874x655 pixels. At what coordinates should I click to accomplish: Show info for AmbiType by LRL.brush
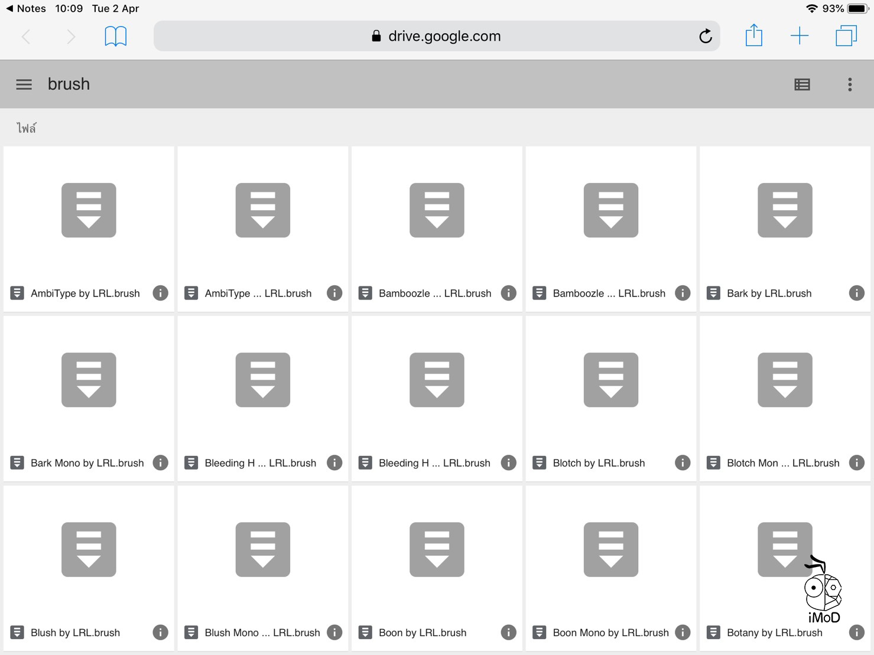[160, 293]
